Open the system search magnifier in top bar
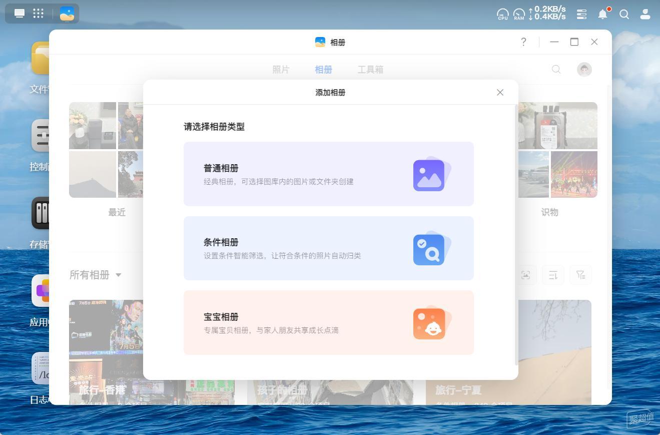The image size is (660, 435). [624, 15]
